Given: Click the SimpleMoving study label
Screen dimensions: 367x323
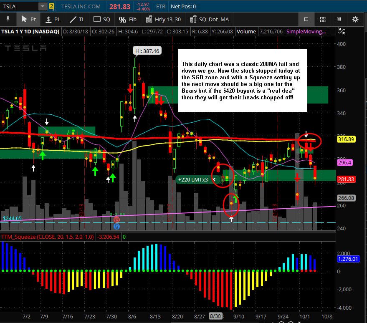Looking at the screenshot, I should click(306, 32).
